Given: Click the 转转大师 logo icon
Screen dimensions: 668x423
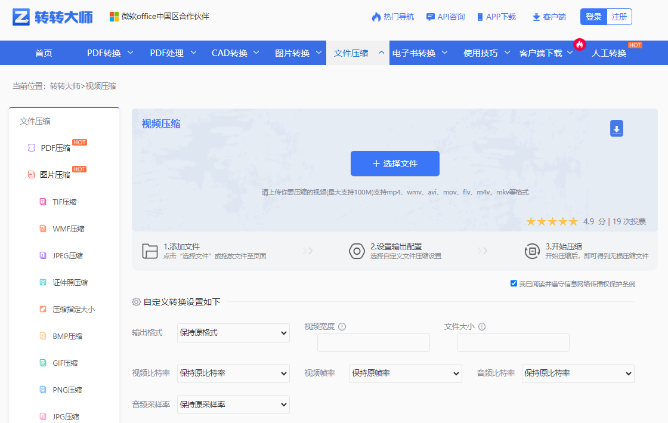Looking at the screenshot, I should [x=21, y=16].
